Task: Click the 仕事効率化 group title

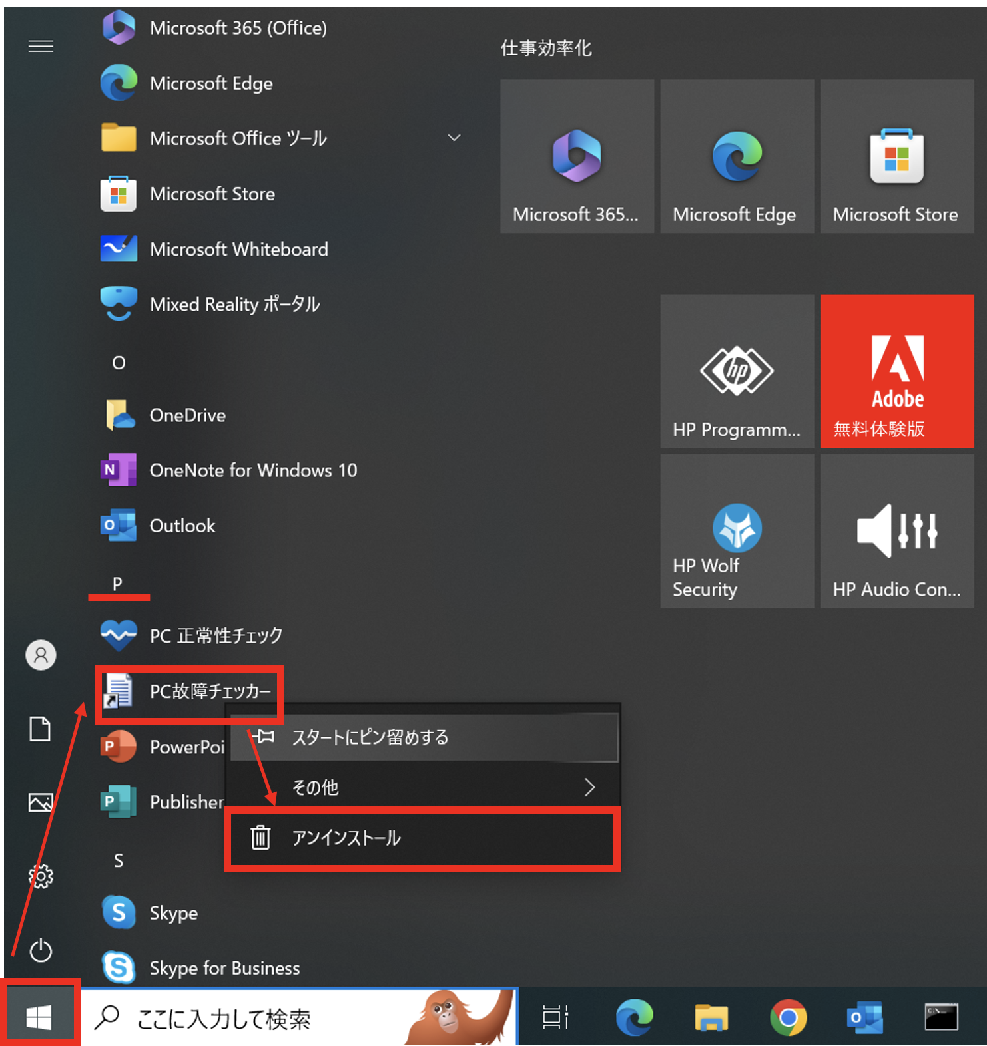Action: 546,48
